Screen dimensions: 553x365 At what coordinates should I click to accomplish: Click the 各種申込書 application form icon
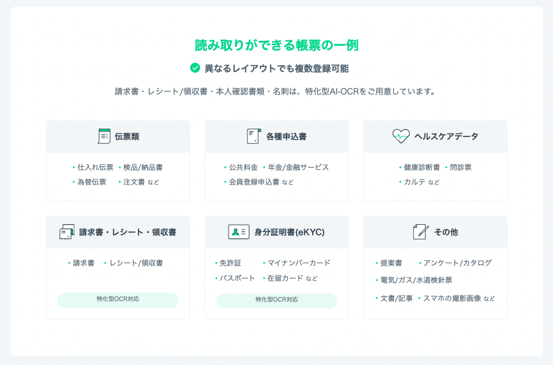254,136
